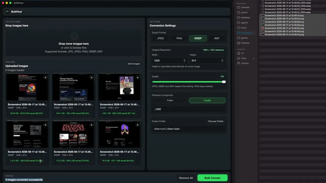326x183 pixels.
Task: Select WEBP export format
Action: click(198, 38)
